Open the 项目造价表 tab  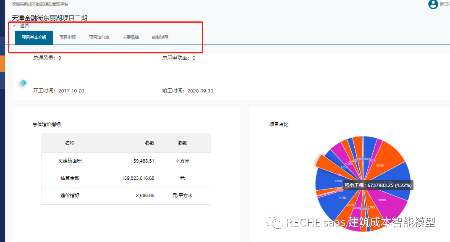[99, 37]
